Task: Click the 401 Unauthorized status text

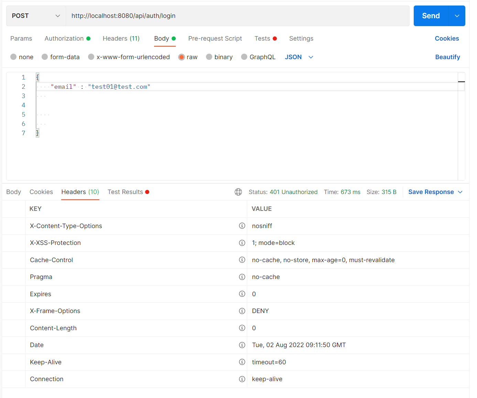Action: click(x=294, y=192)
